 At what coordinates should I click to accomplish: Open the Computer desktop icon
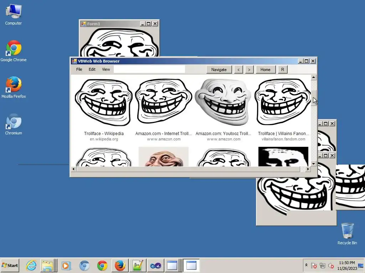[x=13, y=14]
